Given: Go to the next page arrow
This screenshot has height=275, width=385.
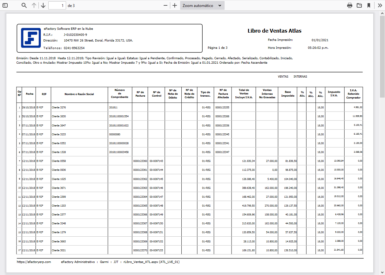Looking at the screenshot, I should point(43,5).
